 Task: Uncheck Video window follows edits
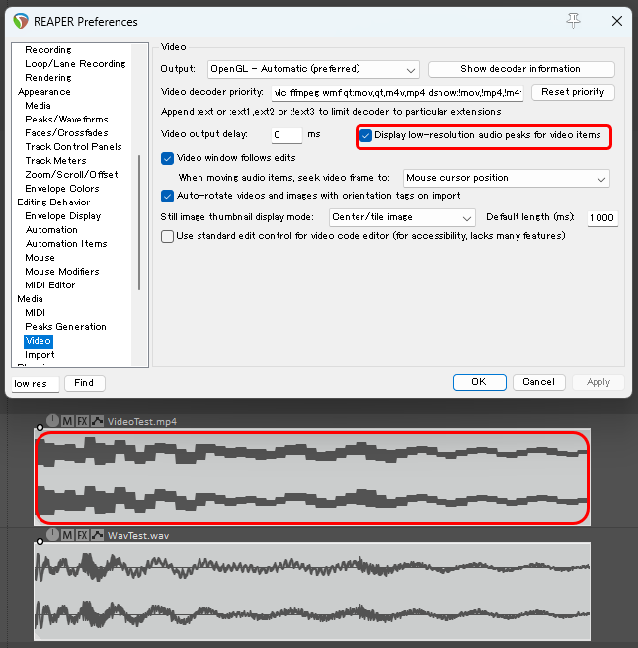(x=167, y=158)
